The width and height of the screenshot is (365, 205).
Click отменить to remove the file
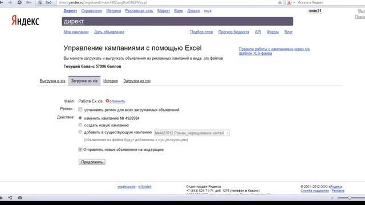pyautogui.click(x=117, y=101)
